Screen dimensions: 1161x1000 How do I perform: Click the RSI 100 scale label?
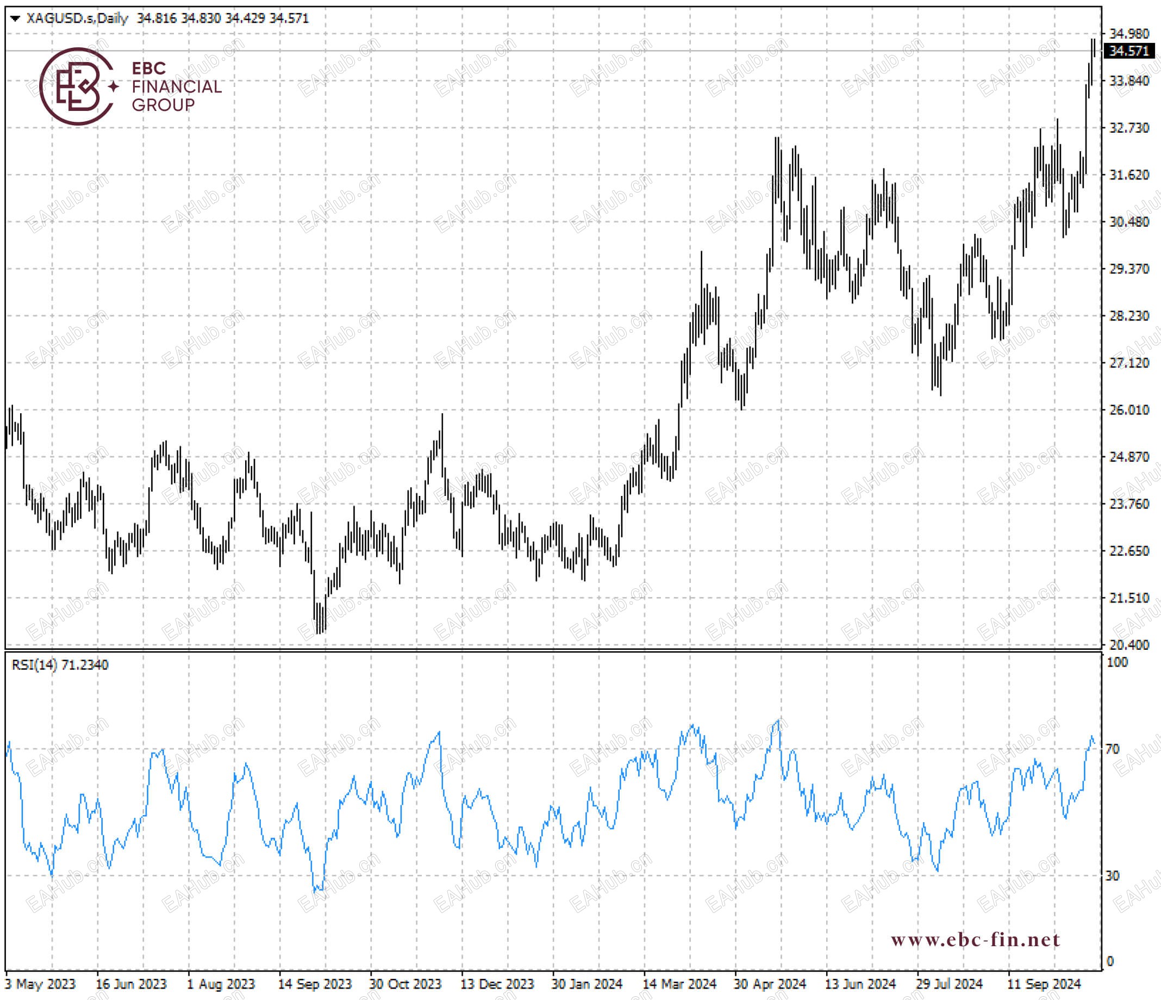[1117, 662]
